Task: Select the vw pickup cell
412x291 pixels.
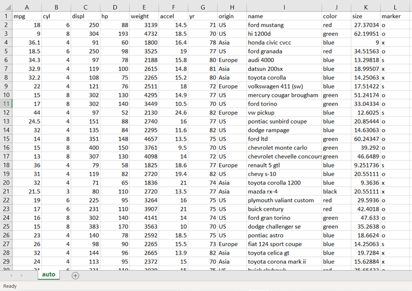Action: [284, 113]
